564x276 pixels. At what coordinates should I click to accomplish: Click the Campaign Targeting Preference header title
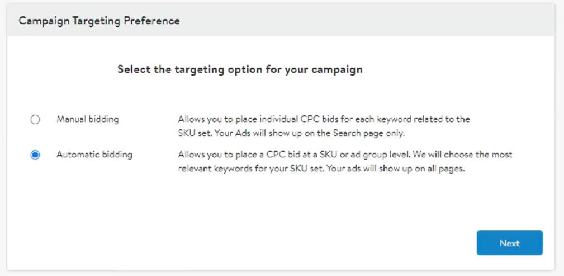99,21
